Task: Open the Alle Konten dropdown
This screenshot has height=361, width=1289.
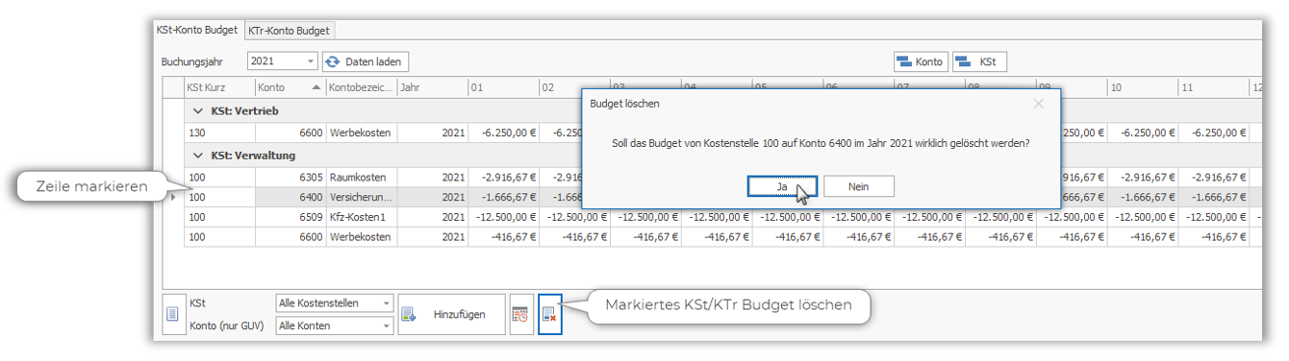Action: pos(386,326)
